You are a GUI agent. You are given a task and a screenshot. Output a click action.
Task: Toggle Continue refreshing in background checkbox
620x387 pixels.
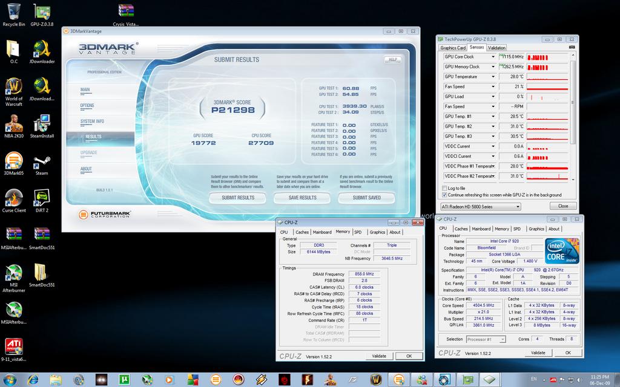(x=444, y=195)
